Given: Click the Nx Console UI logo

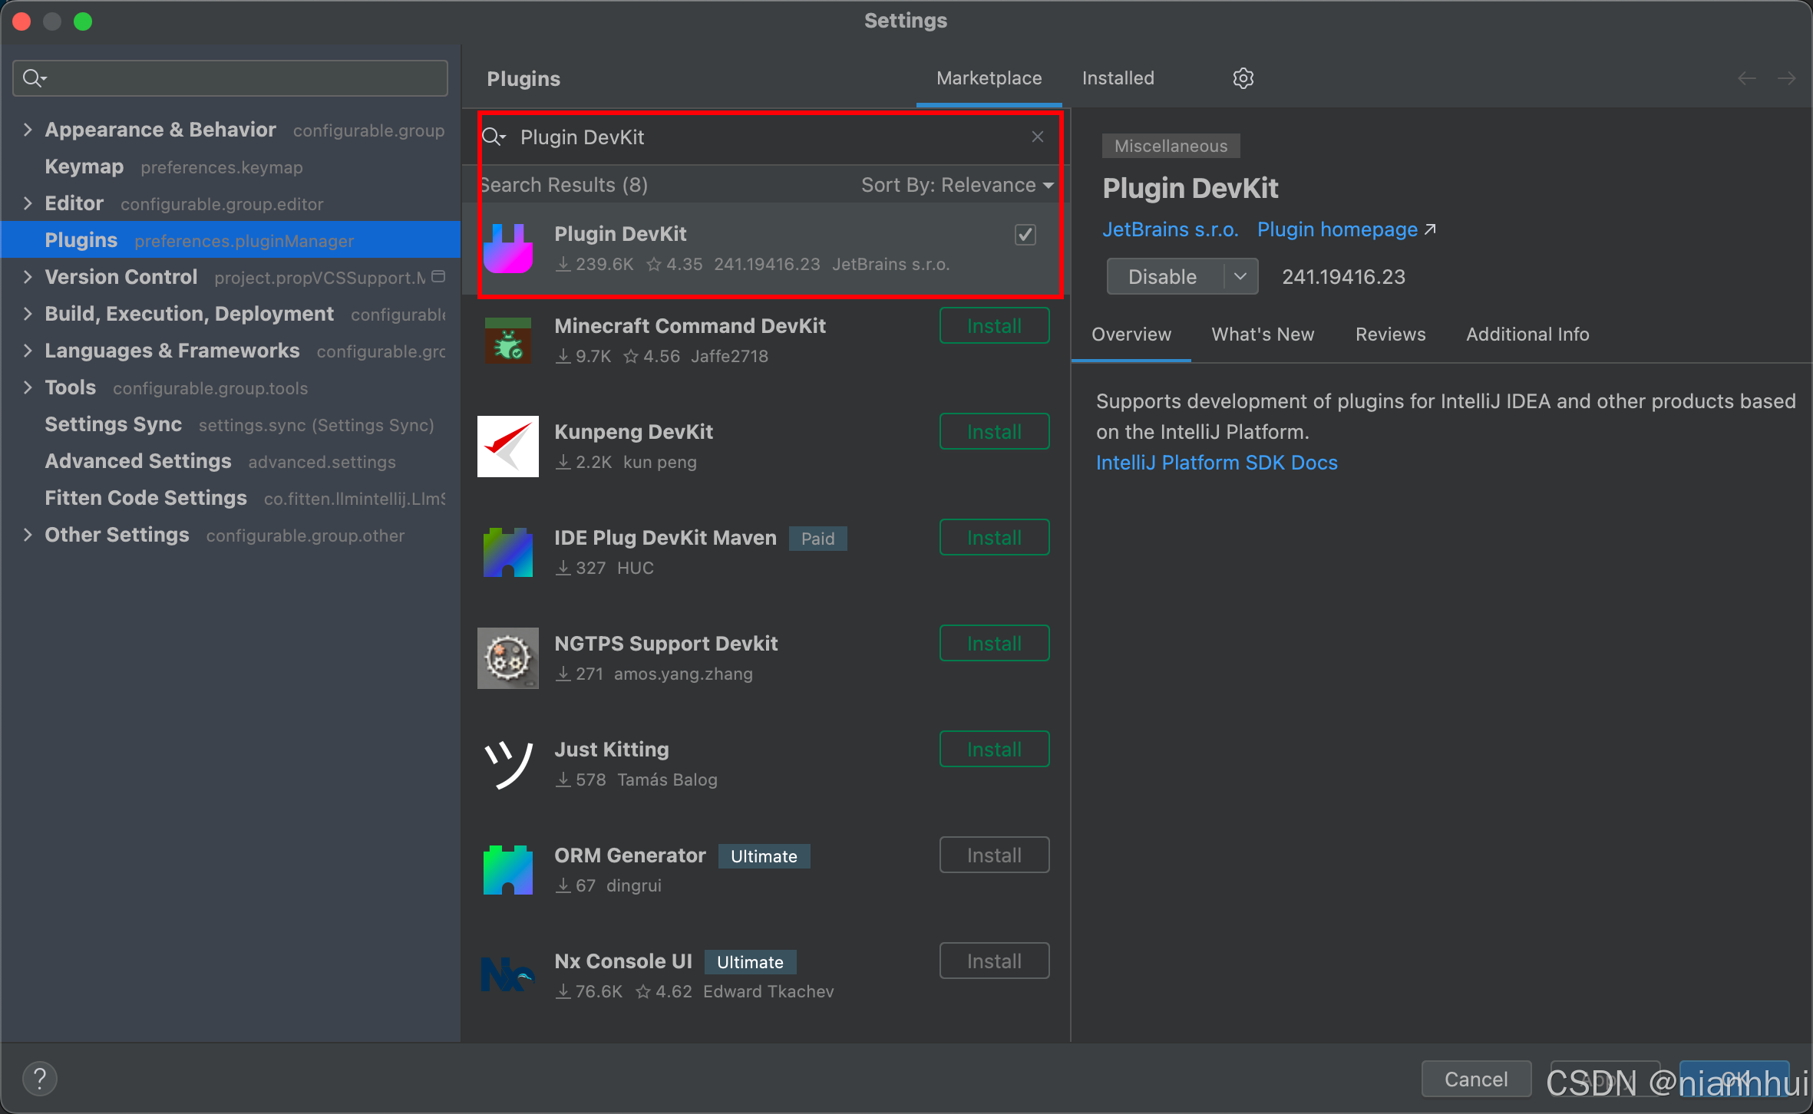Looking at the screenshot, I should click(x=507, y=975).
